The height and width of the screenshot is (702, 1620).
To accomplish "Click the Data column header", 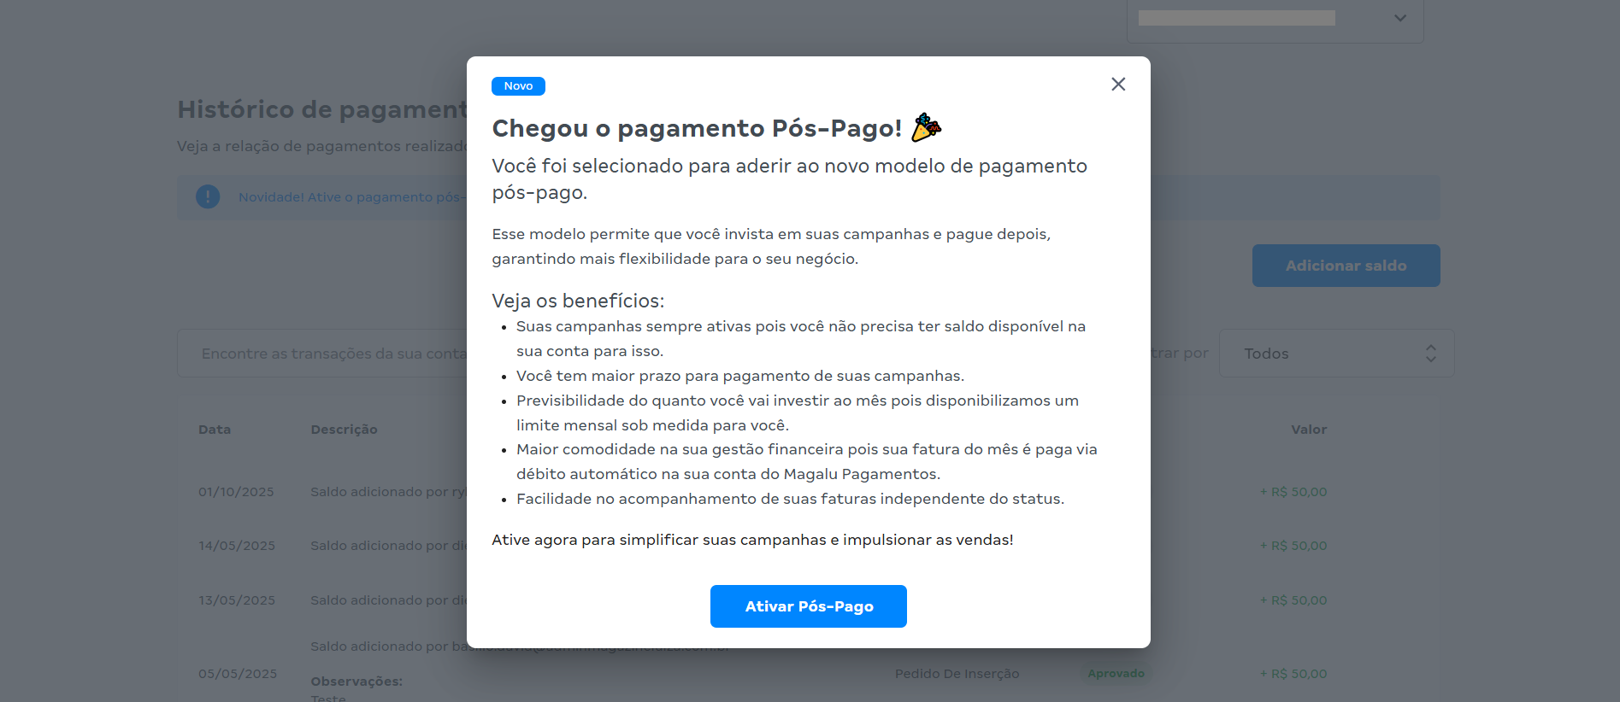I will (215, 430).
